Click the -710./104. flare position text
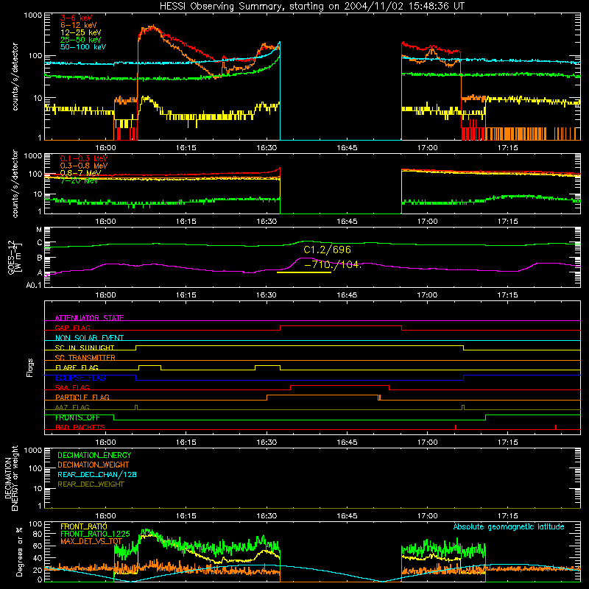 tap(333, 265)
